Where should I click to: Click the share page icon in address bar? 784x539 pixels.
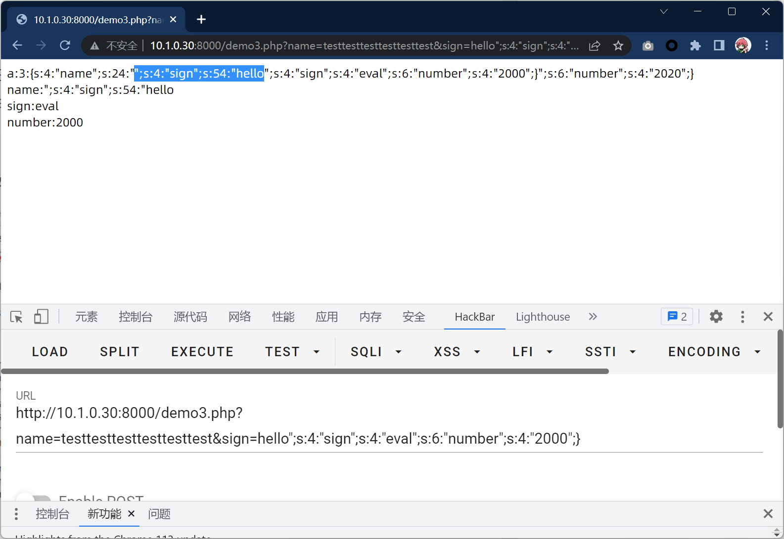[x=595, y=46]
